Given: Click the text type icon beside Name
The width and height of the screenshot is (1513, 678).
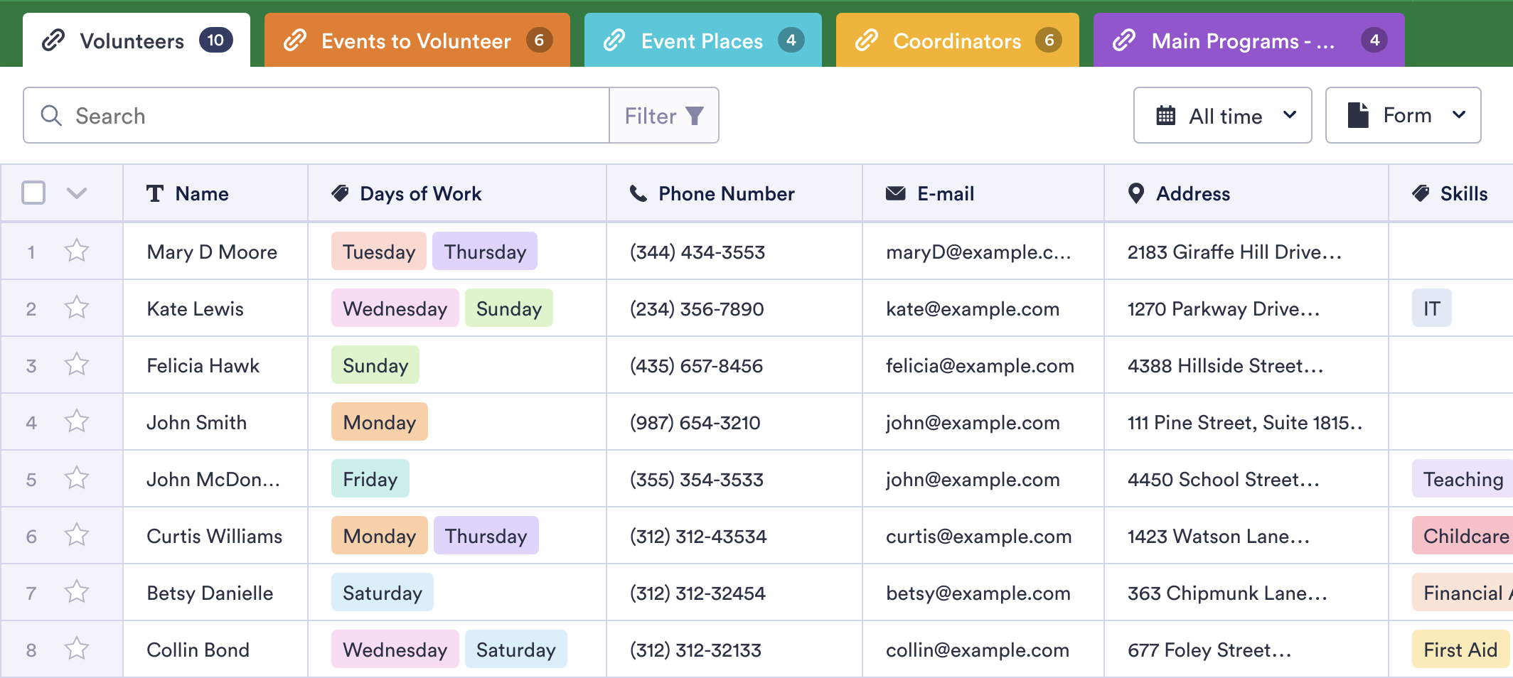Looking at the screenshot, I should tap(155, 193).
